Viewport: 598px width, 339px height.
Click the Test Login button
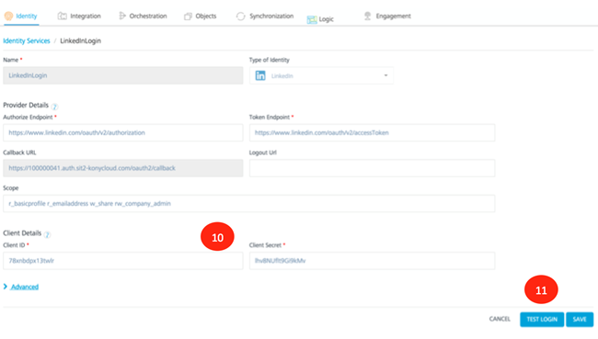pyautogui.click(x=542, y=319)
